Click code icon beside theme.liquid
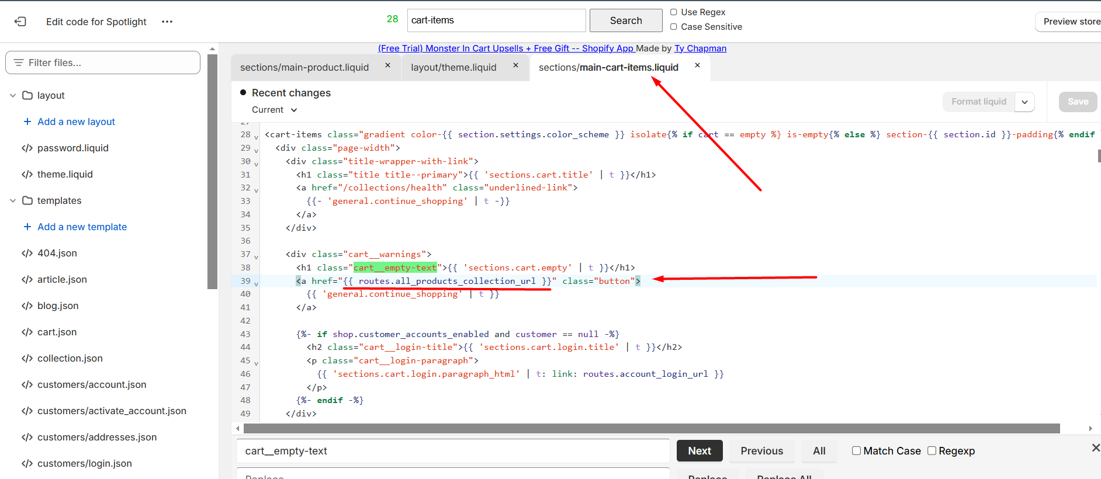 27,174
